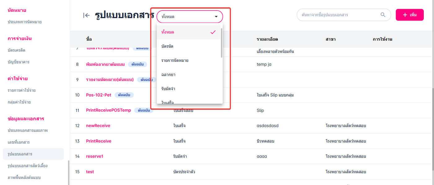Click the เพิ่ม add button
Viewport: 434px width, 185px height.
(410, 15)
